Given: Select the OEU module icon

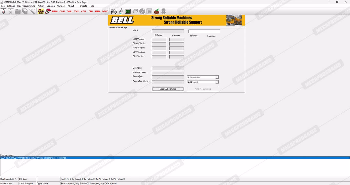Looking at the screenshot, I should (x=91, y=12).
